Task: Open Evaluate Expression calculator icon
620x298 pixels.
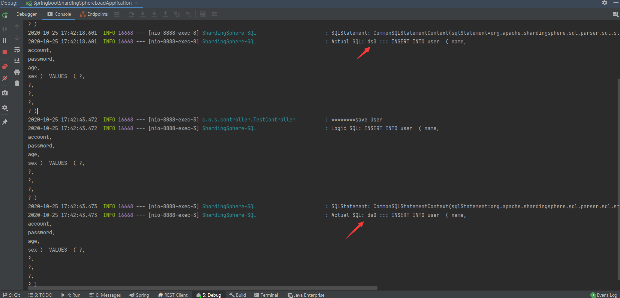Action: click(x=203, y=14)
